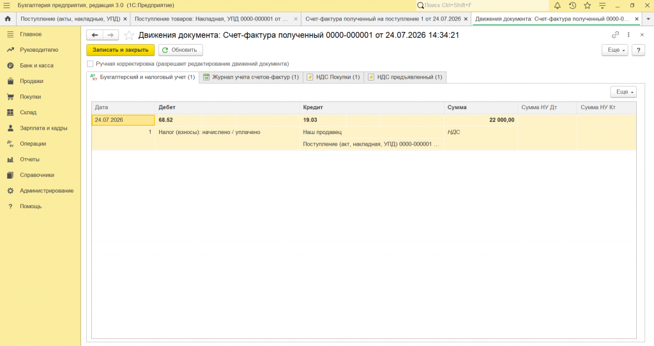Click the Сумма НУ Дт column header

pyautogui.click(x=547, y=107)
